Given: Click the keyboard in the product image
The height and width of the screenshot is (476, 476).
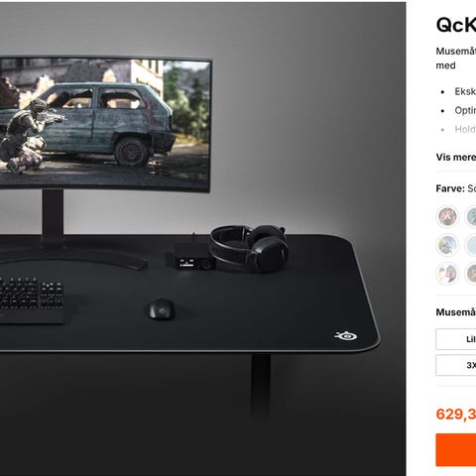Looking at the screenshot, I should 32,299.
